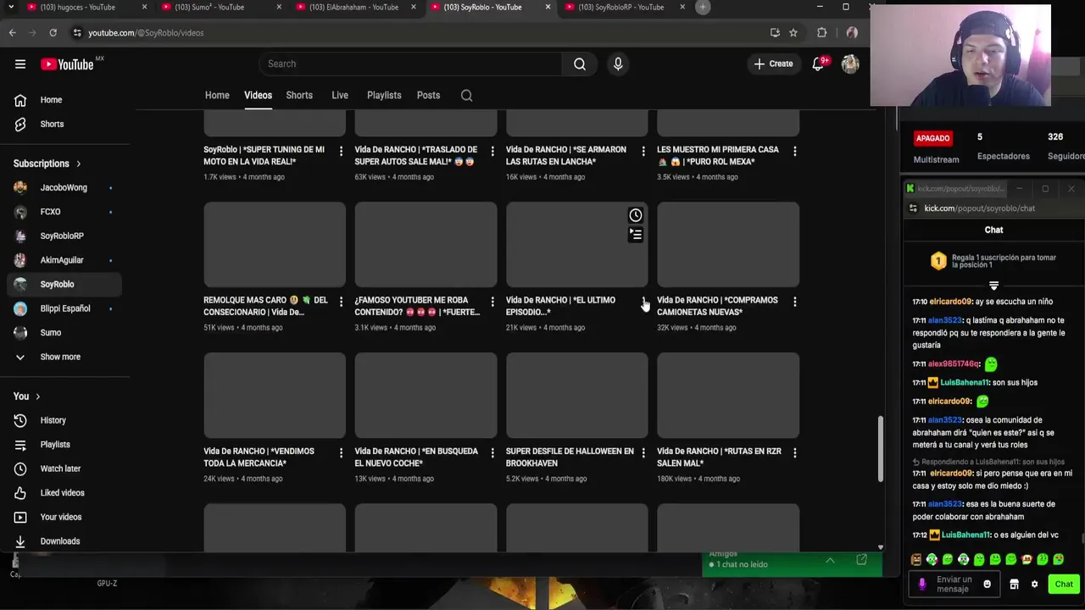
Task: Open Liked videos
Action: (61, 492)
